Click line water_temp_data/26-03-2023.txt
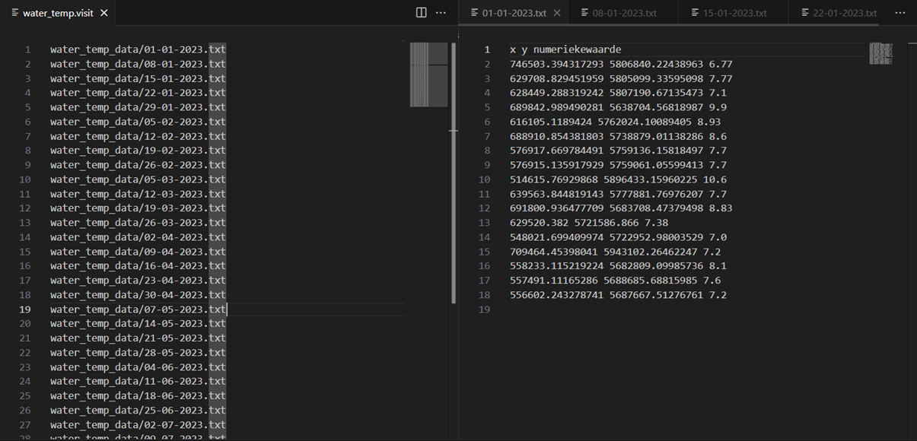The width and height of the screenshot is (917, 441). [x=138, y=223]
